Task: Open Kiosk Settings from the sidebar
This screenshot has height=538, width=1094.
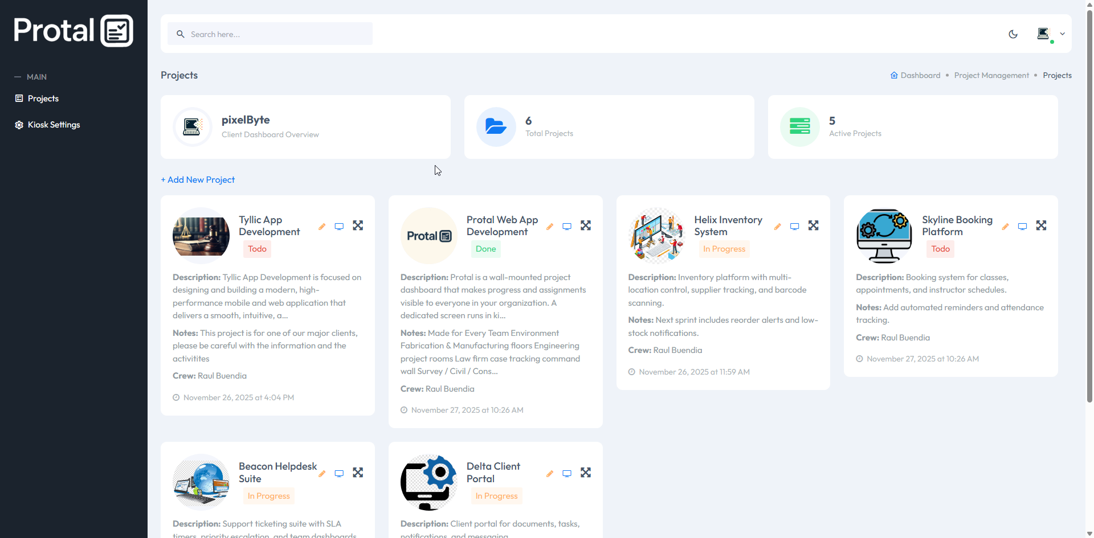Action: [x=53, y=125]
